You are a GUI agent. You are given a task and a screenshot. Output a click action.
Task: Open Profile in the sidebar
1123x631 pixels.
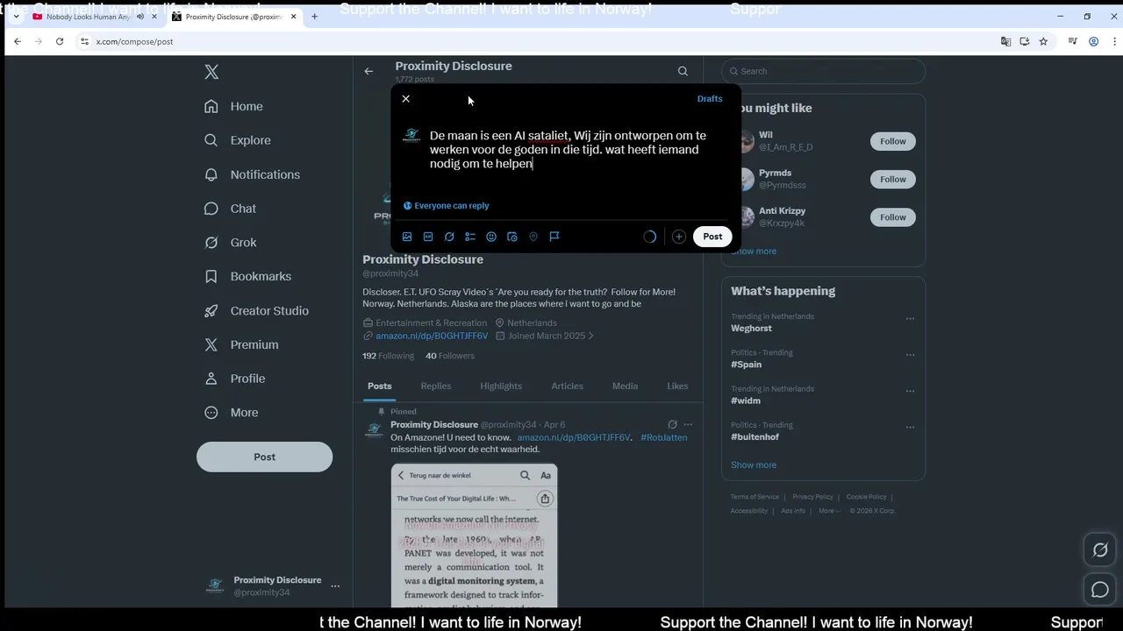pos(234,379)
